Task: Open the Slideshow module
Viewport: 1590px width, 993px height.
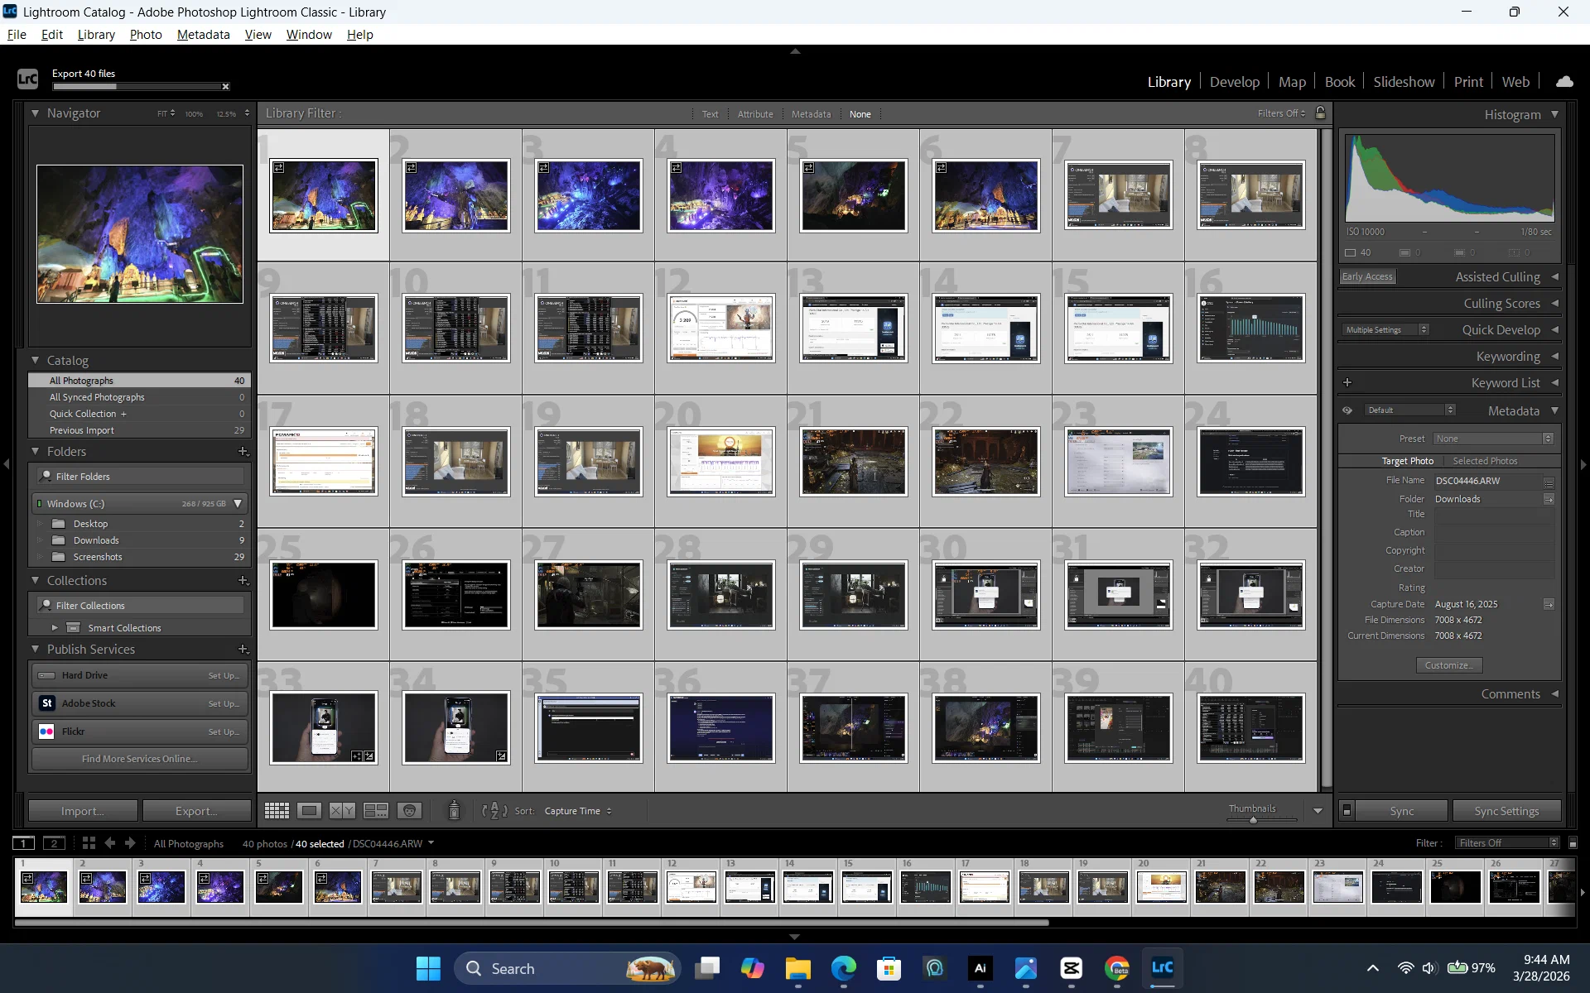Action: click(x=1404, y=82)
